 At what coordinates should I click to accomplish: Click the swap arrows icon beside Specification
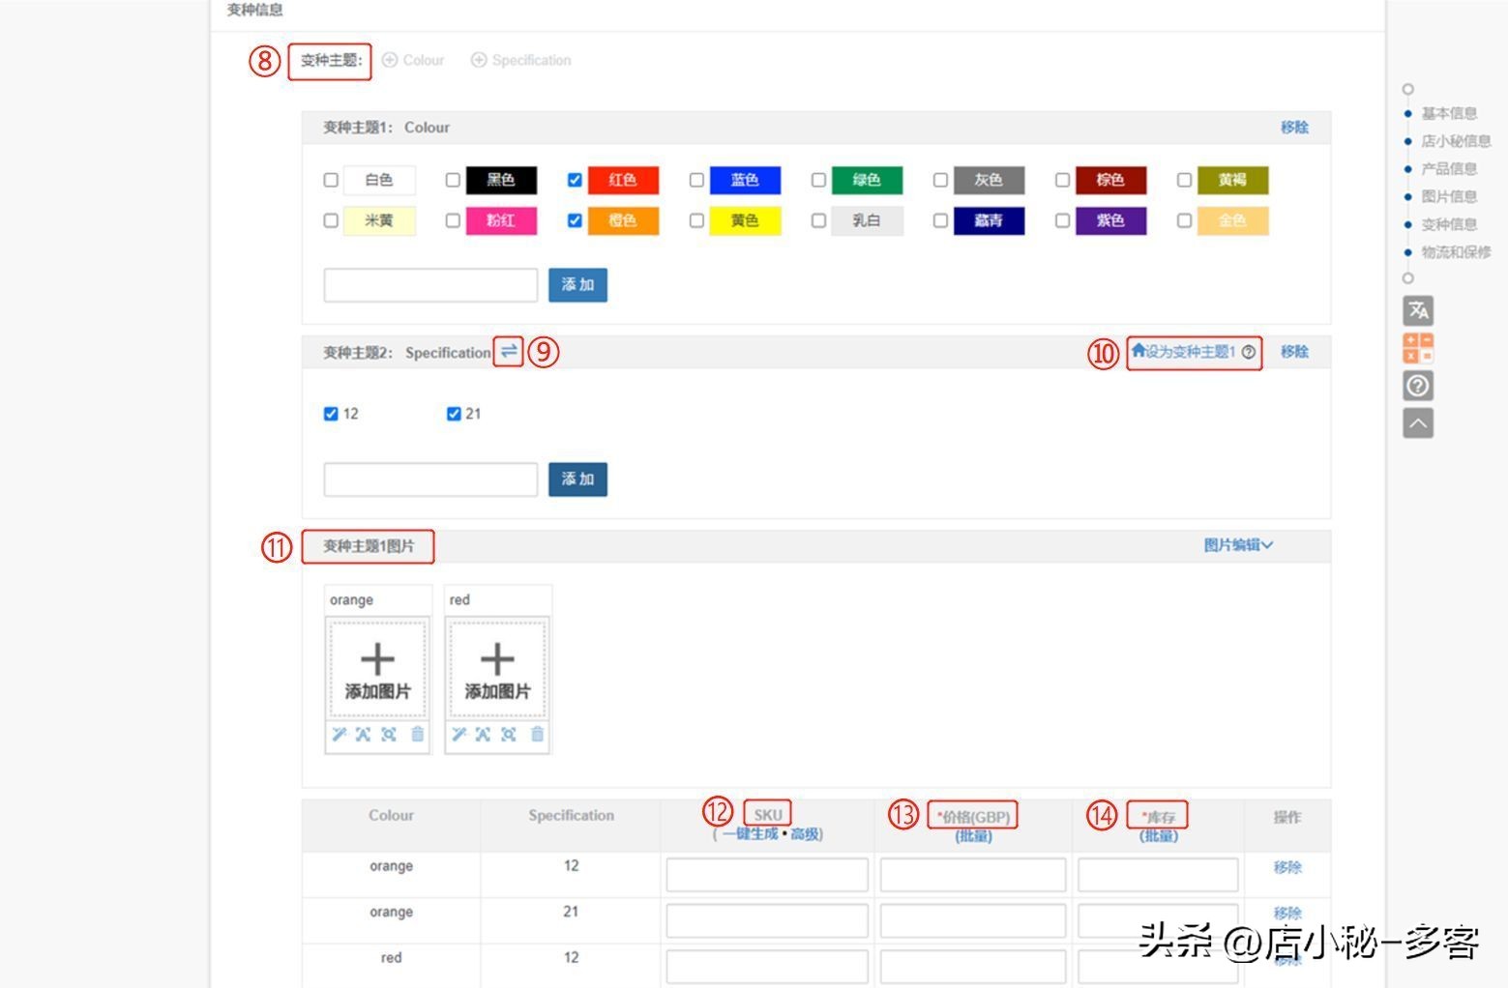pyautogui.click(x=509, y=351)
